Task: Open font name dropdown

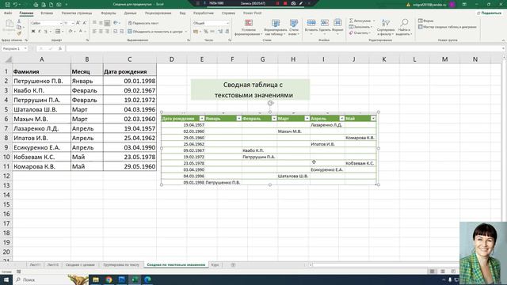Action: pyautogui.click(x=60, y=23)
